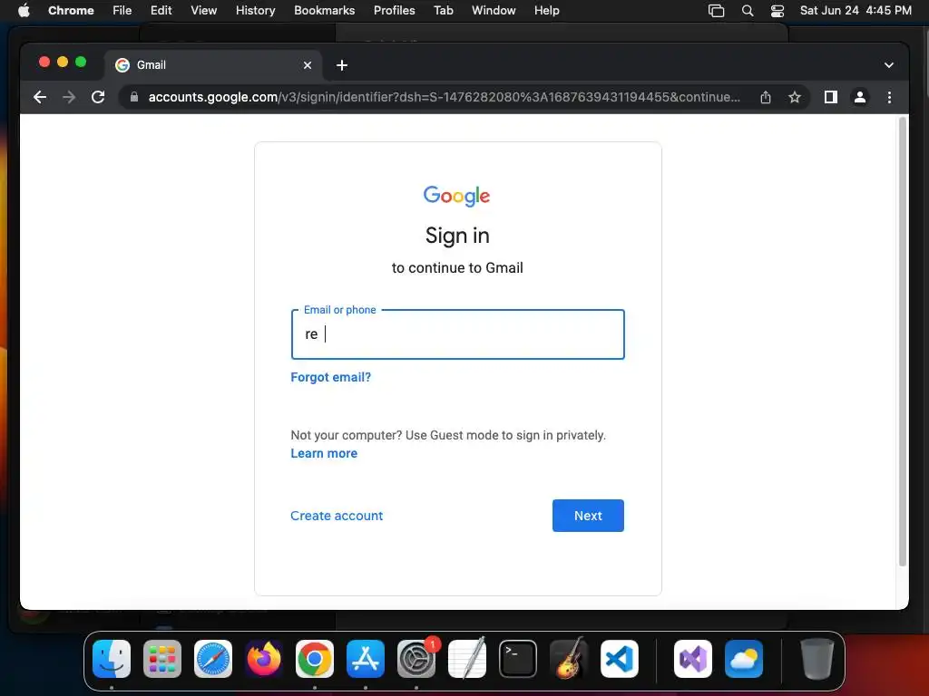The width and height of the screenshot is (929, 696).
Task: View site info via the lock icon
Action: tap(134, 97)
